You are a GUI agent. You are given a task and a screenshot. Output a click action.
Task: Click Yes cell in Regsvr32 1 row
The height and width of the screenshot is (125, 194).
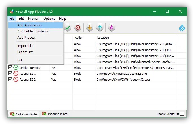(54, 74)
